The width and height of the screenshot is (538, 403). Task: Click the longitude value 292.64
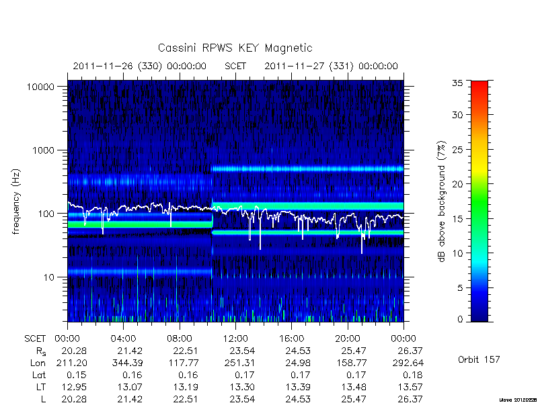coord(408,363)
